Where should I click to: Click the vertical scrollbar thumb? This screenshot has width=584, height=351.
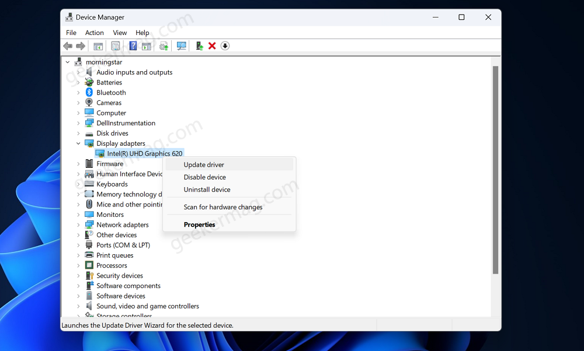(495, 170)
